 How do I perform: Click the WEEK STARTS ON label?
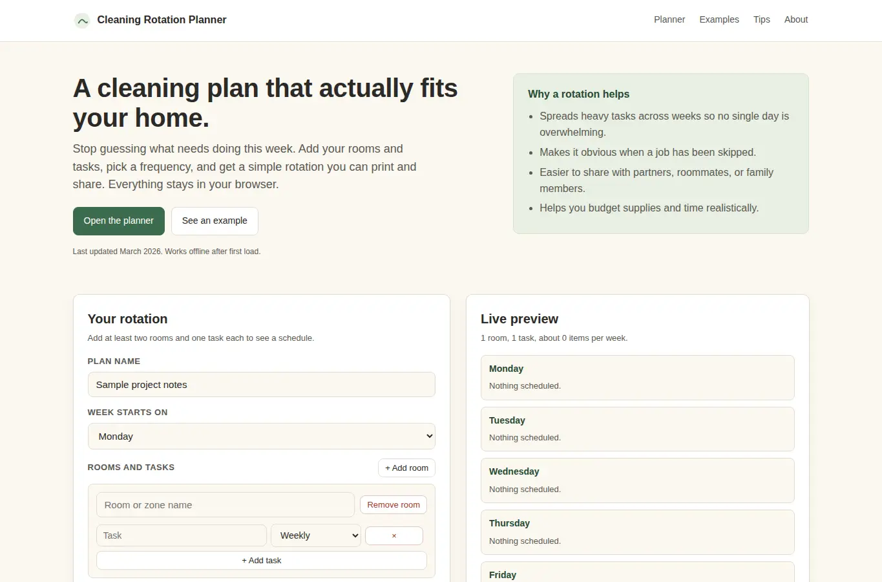click(127, 412)
